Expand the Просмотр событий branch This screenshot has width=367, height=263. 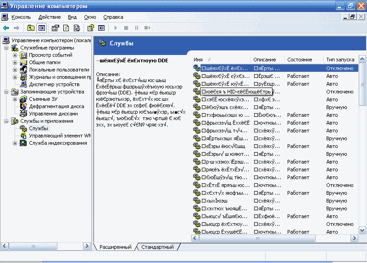click(x=15, y=55)
